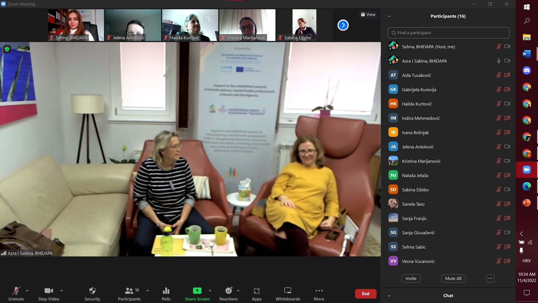This screenshot has height=303, width=538.
Task: Open Share Screen options caret
Action: (210, 291)
